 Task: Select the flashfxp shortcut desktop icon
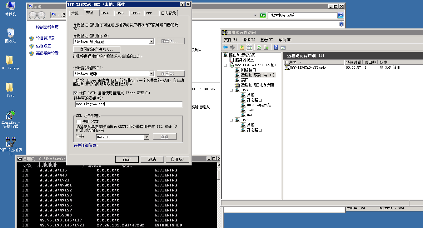(x=10, y=119)
